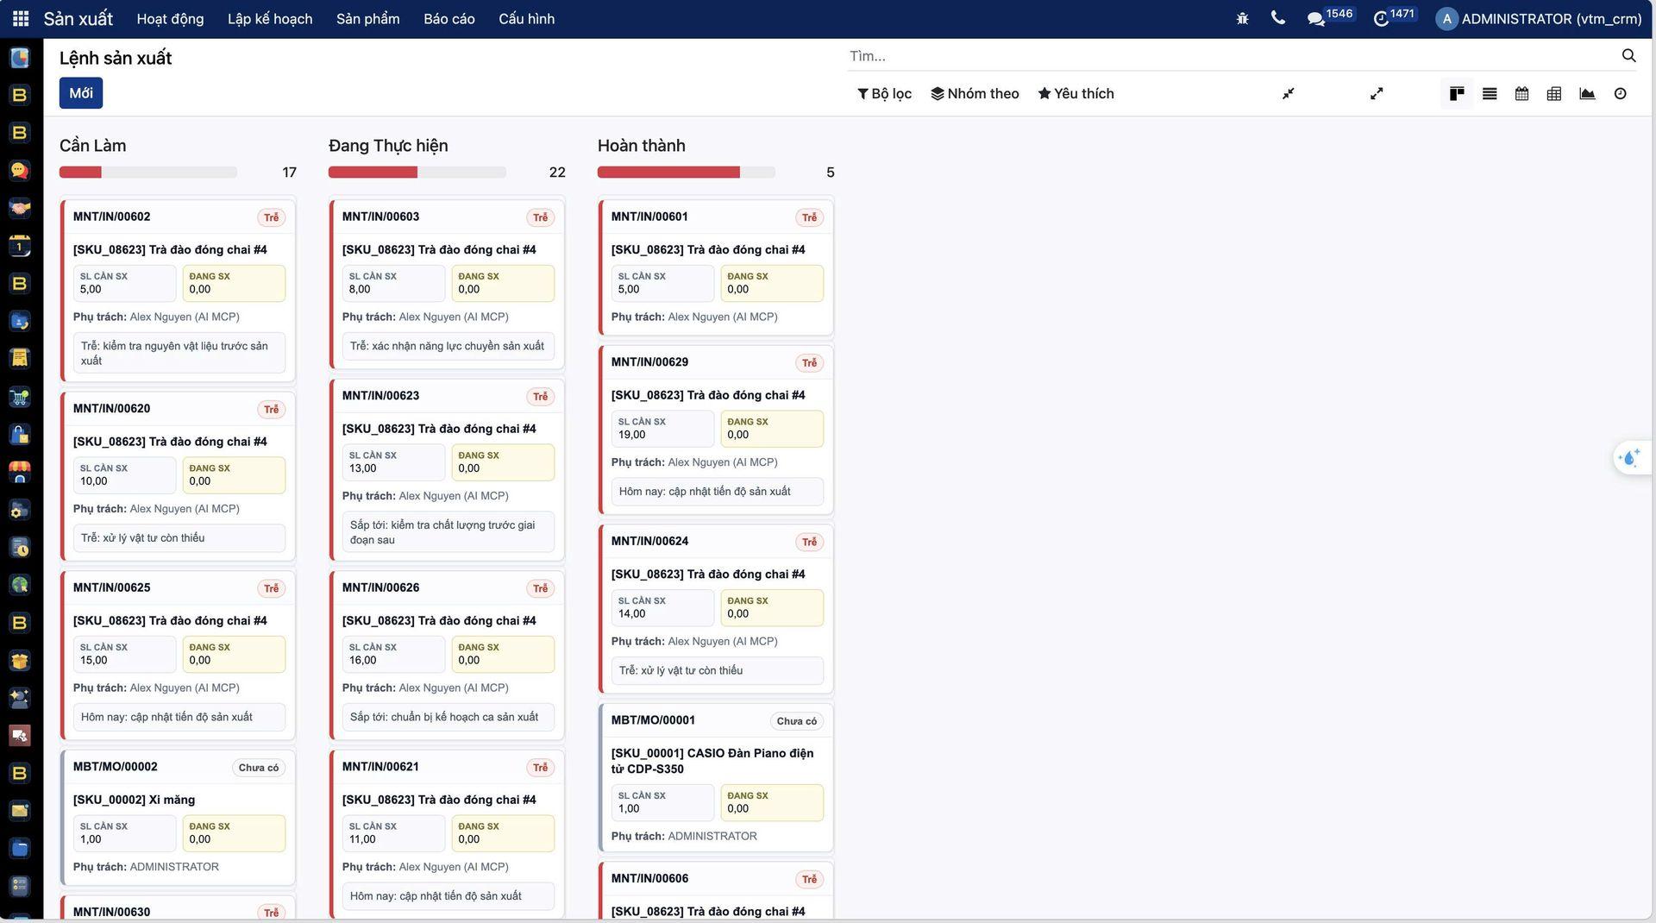Click the search magnifier icon
The width and height of the screenshot is (1656, 923).
pos(1628,55)
